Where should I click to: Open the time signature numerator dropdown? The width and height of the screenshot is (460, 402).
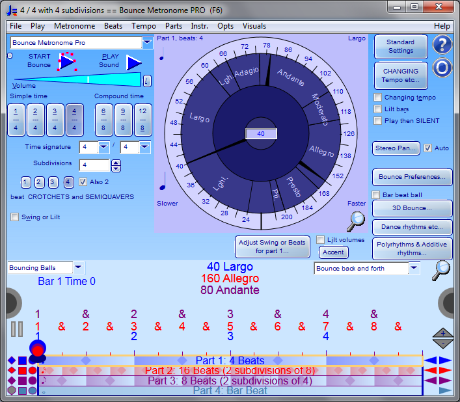point(103,147)
